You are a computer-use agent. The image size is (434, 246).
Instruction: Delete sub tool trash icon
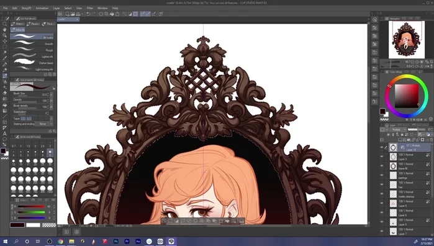coord(54,74)
